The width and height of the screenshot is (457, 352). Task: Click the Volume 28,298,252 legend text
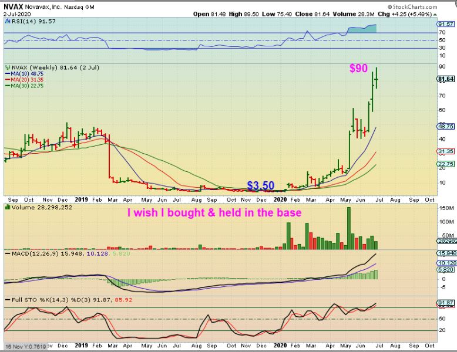click(x=42, y=207)
